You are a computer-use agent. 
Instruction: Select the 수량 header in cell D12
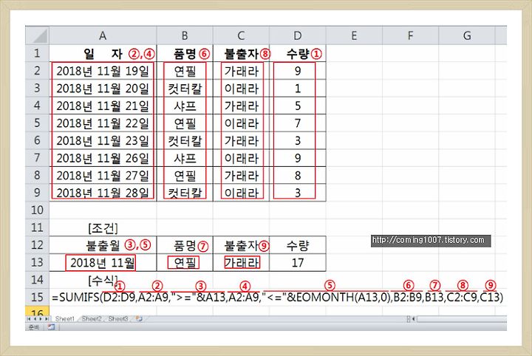click(298, 244)
